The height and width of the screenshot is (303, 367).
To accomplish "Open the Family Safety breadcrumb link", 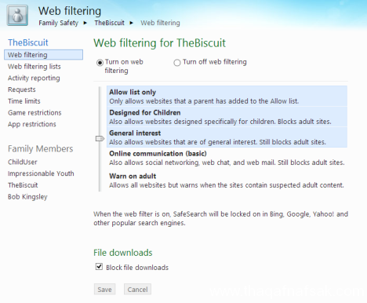I will 58,23.
